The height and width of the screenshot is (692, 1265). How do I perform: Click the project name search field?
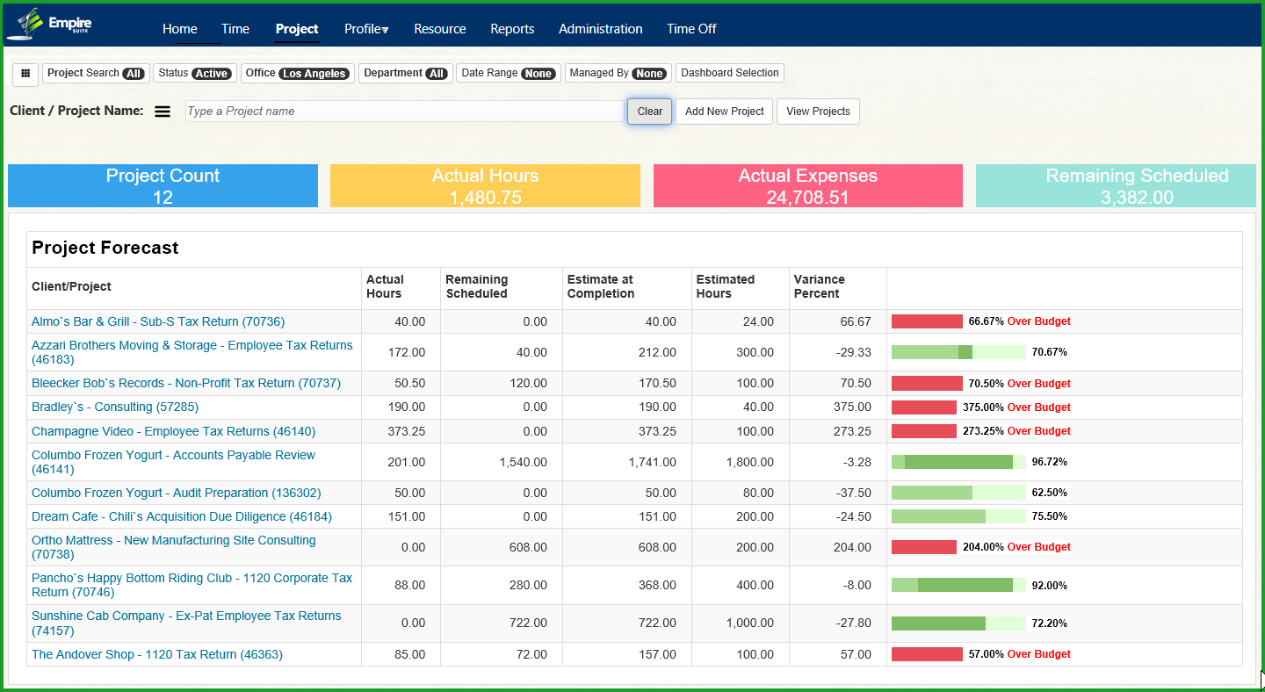click(404, 112)
